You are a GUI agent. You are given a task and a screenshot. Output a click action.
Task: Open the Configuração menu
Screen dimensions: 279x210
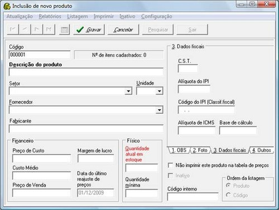pos(156,16)
